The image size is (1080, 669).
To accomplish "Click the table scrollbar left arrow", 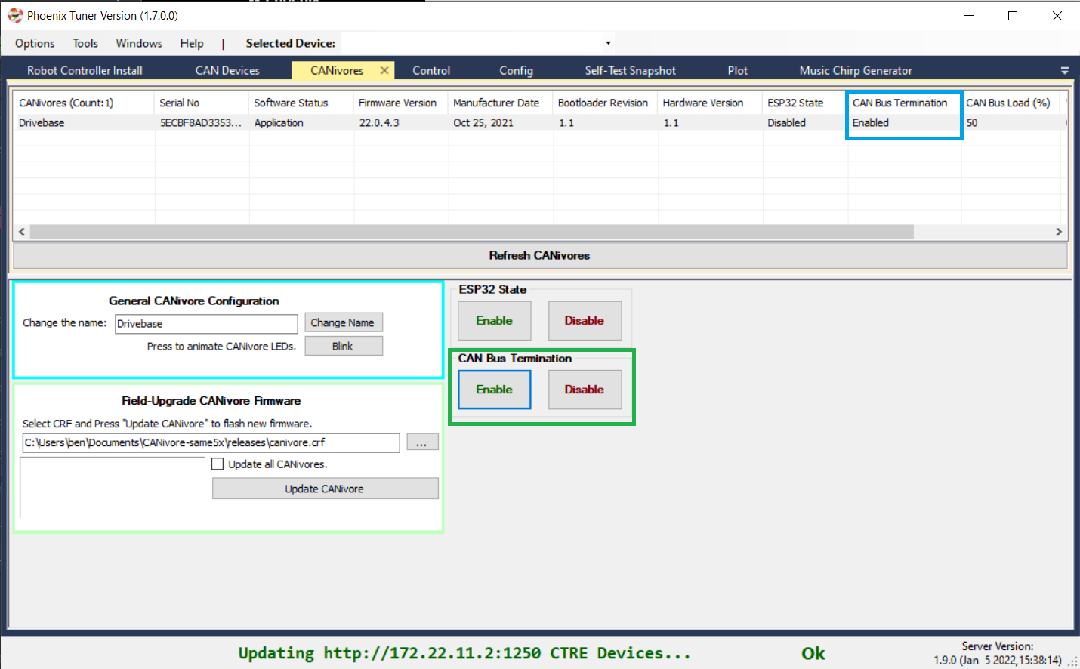I will click(21, 232).
